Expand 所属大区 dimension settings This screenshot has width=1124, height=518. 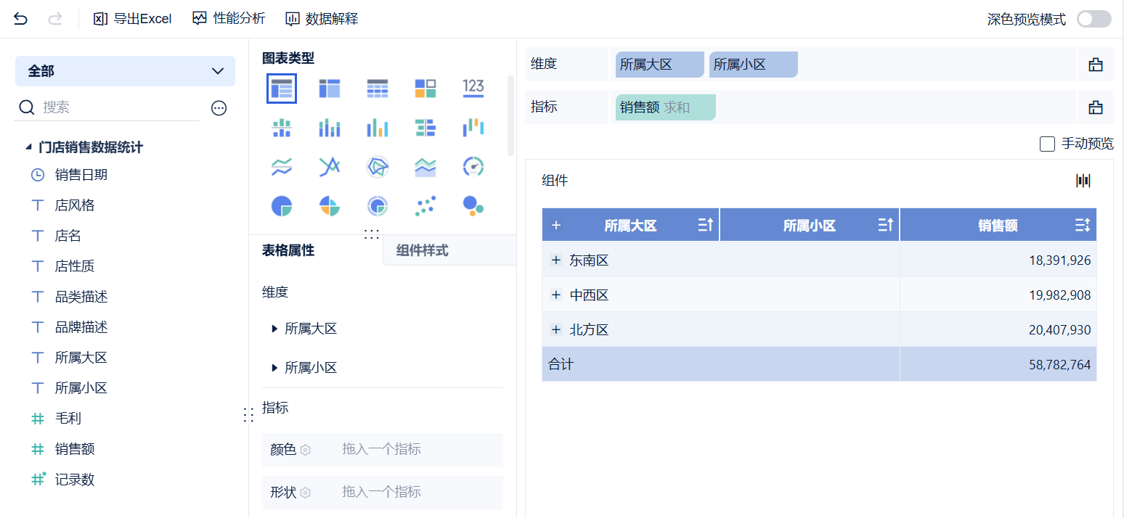pos(274,329)
